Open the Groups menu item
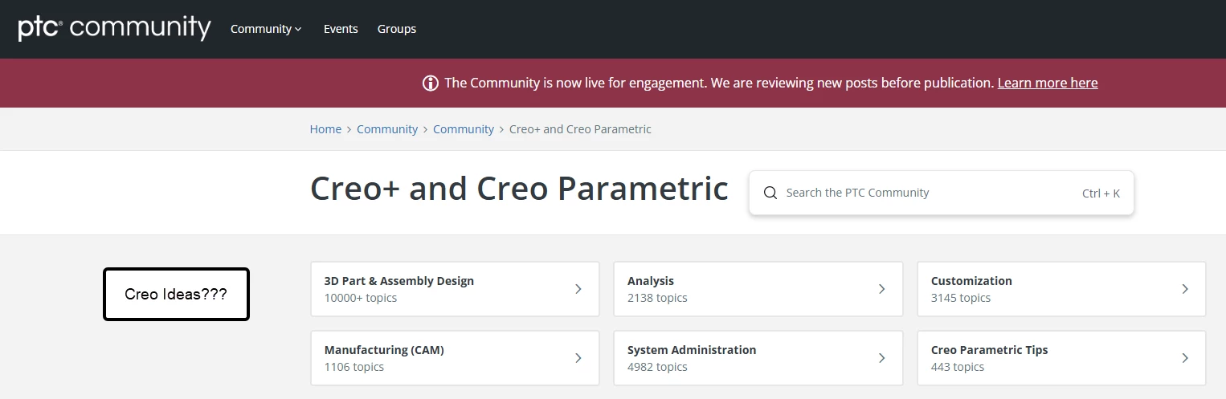The width and height of the screenshot is (1226, 399). click(x=397, y=29)
